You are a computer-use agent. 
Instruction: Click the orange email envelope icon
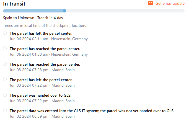coord(151,3)
